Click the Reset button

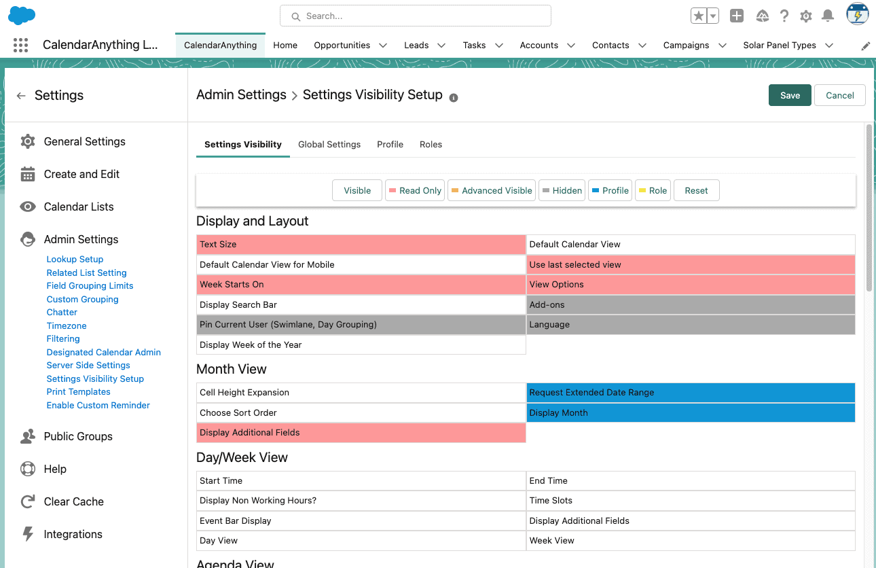(x=696, y=190)
